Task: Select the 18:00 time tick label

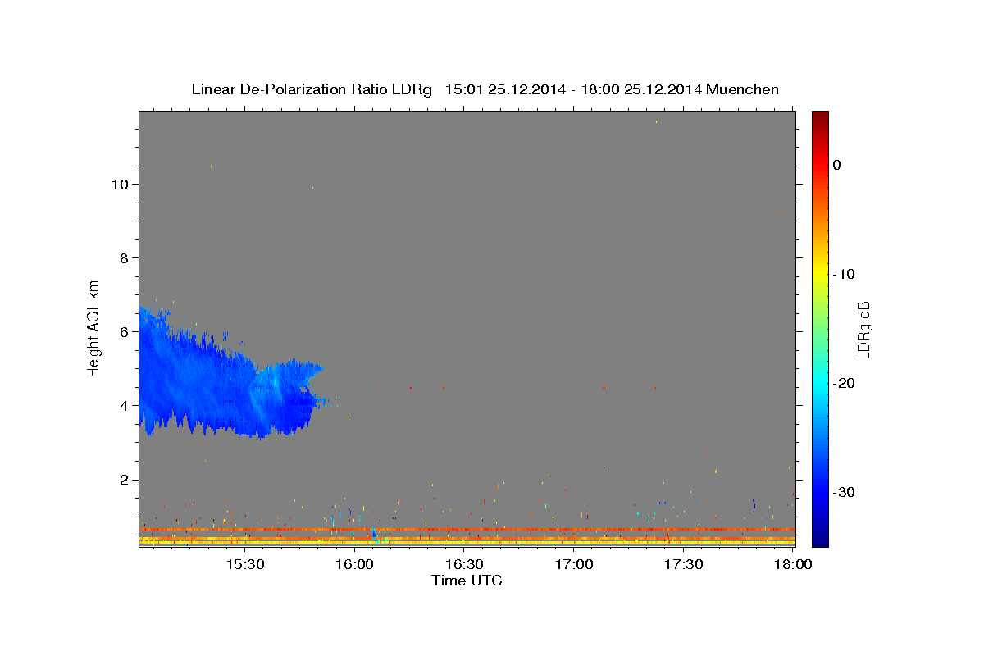Action: pos(793,565)
